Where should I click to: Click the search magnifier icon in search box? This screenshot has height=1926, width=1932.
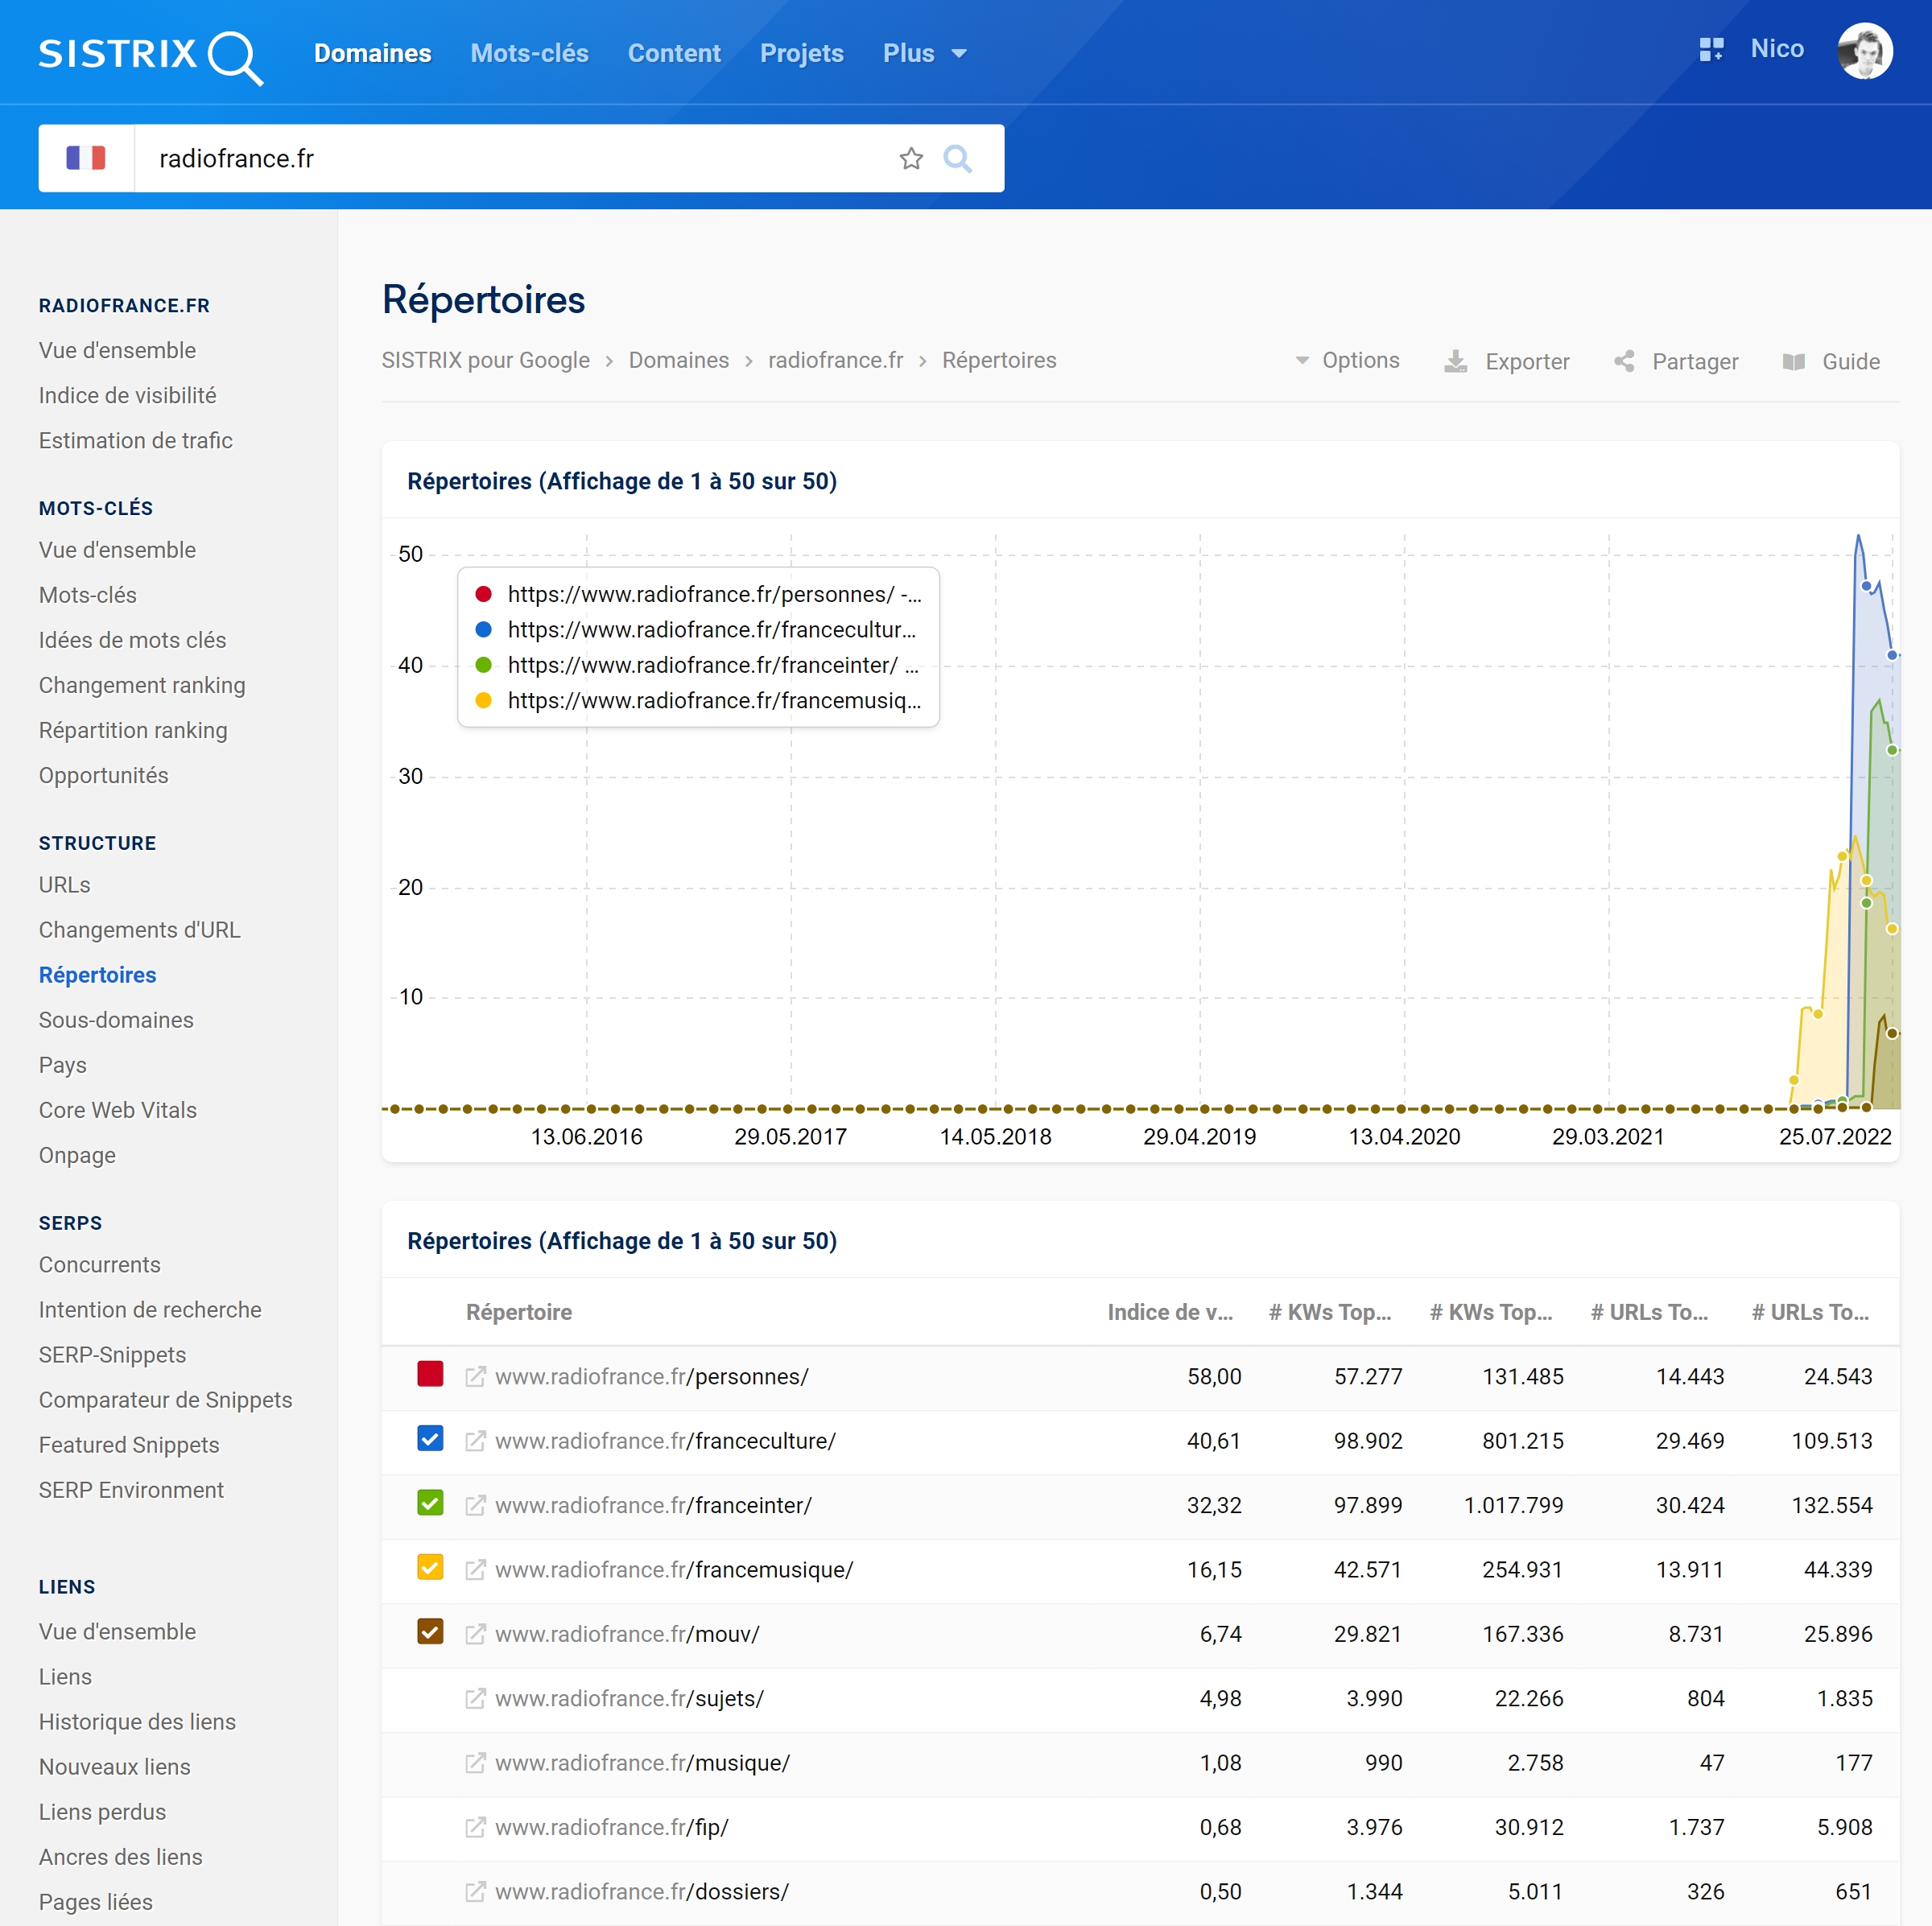[x=957, y=158]
